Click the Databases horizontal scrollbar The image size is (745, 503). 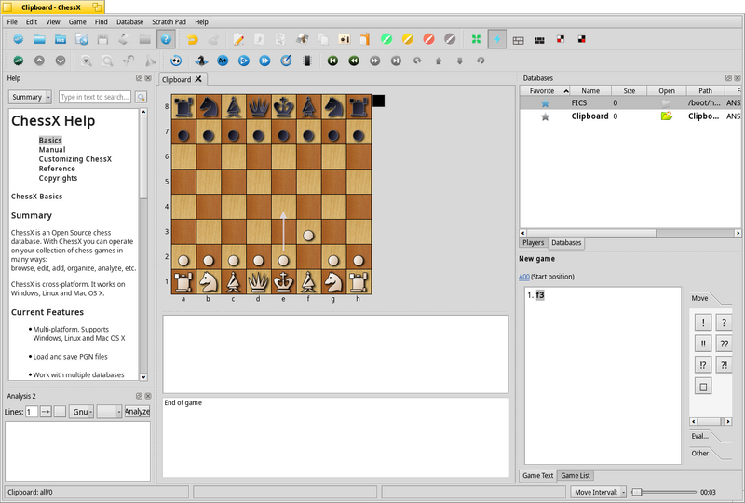coord(630,233)
